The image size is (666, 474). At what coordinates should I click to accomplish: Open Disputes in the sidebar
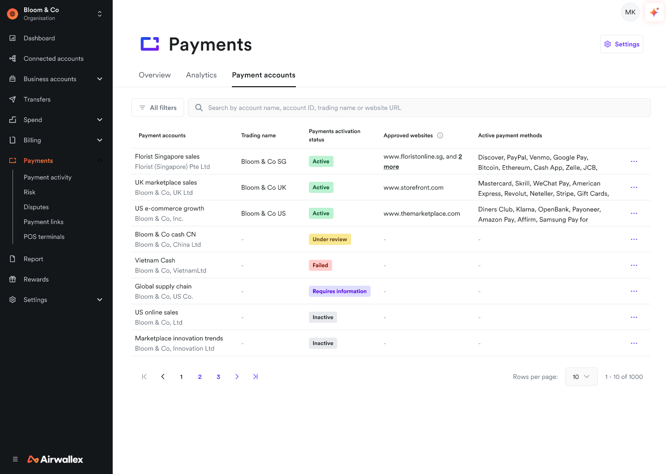[x=36, y=207]
